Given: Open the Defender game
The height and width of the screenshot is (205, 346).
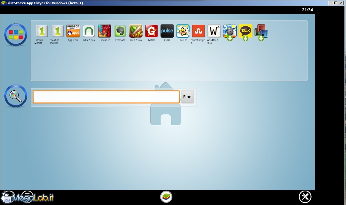Looking at the screenshot, I should pyautogui.click(x=104, y=31).
